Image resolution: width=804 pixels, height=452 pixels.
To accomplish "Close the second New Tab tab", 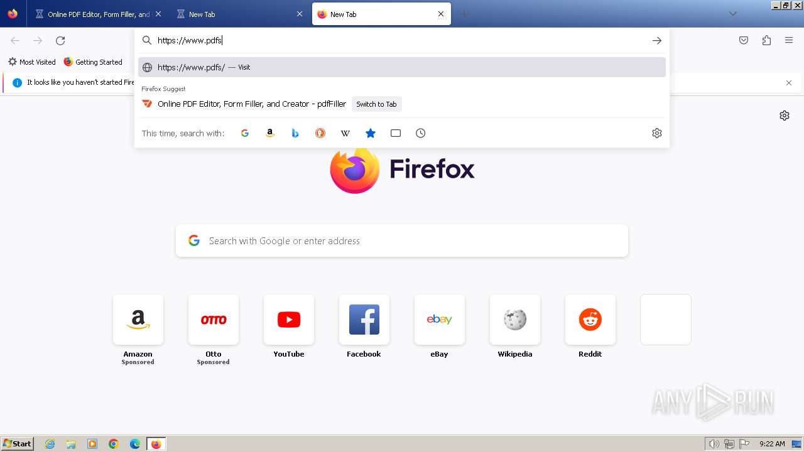I will tap(300, 14).
